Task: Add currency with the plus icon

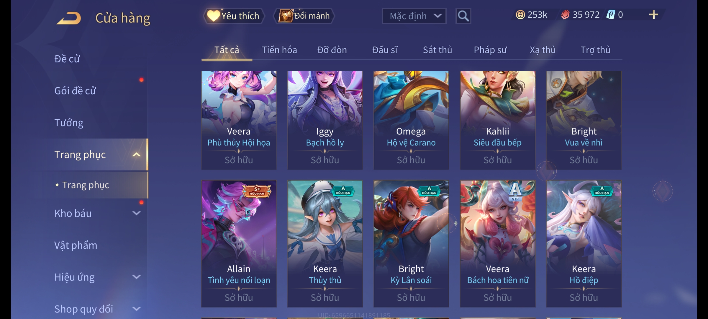Action: click(654, 15)
